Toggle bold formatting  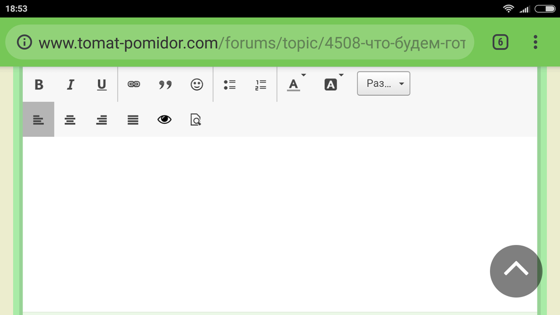(x=39, y=85)
